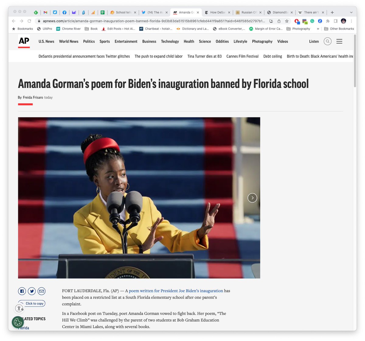The width and height of the screenshot is (365, 341).
Task: Open the Sports section
Action: click(x=105, y=41)
